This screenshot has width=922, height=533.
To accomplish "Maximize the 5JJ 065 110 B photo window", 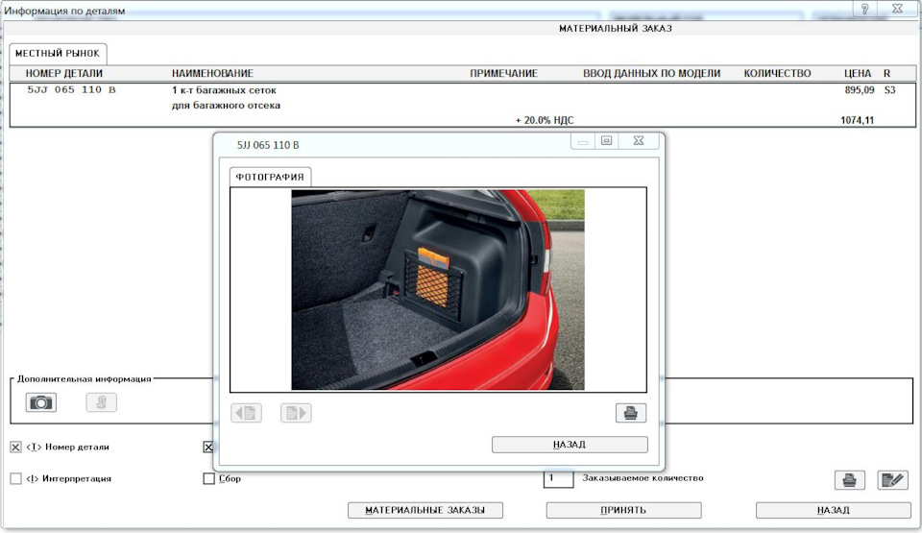I will (607, 141).
